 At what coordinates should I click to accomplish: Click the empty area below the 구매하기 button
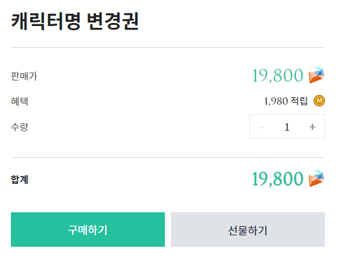88,262
